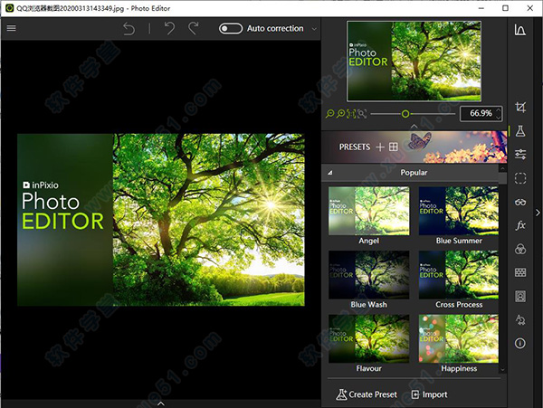Screen dimensions: 543x408
Task: Decrease zoom with the stepper down arrow
Action: click(x=499, y=118)
